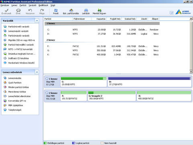Open the Partíció menu
Viewport: 193px width, 145px height.
[23, 5]
